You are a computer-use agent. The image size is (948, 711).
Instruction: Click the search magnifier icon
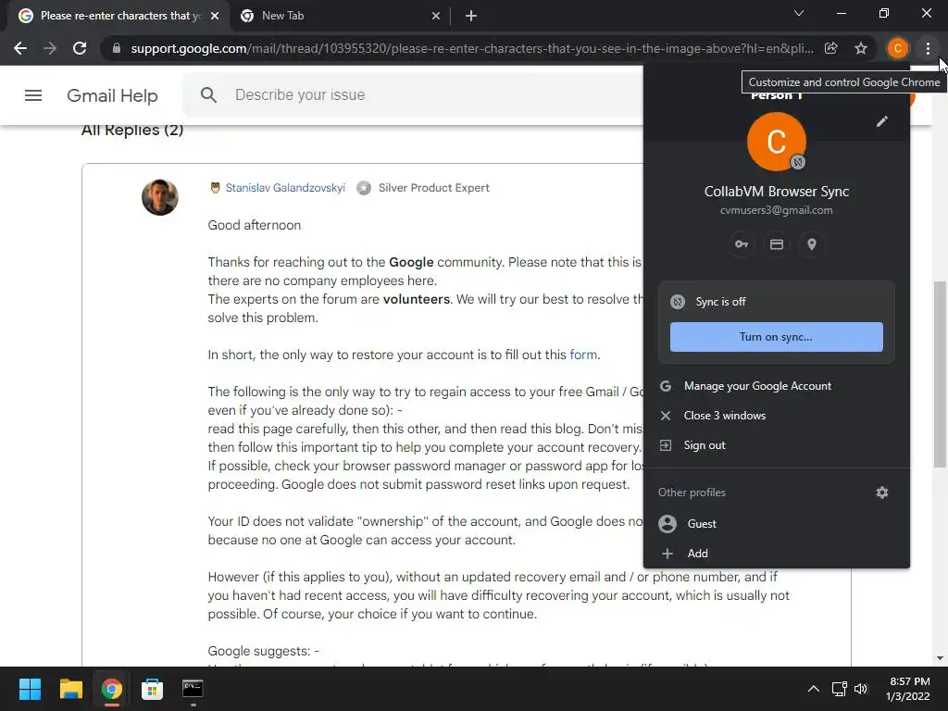click(208, 95)
